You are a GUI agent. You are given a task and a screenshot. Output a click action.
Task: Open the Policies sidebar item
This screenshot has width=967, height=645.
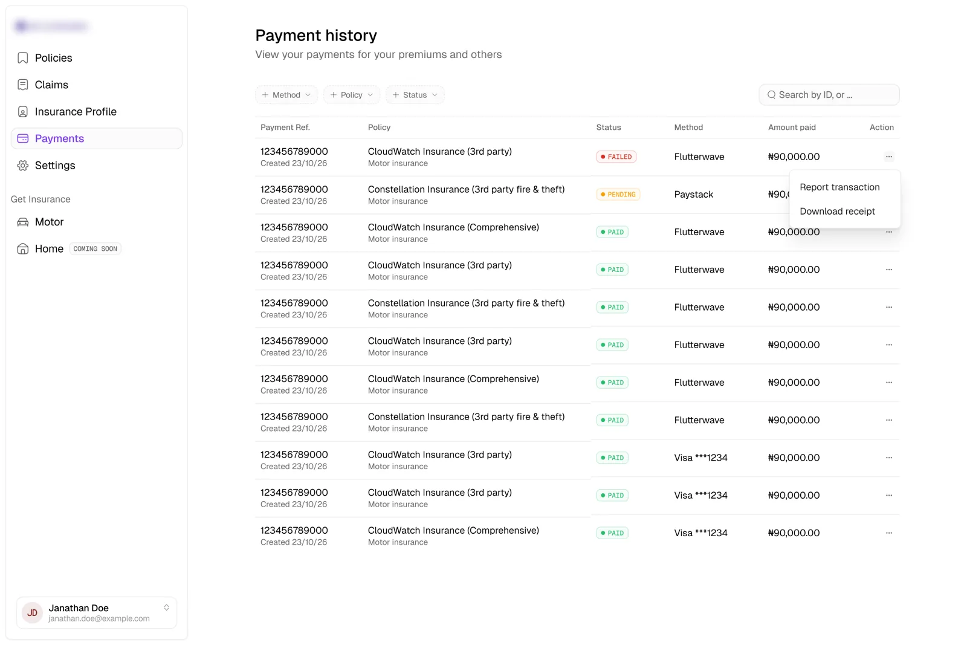pyautogui.click(x=97, y=58)
